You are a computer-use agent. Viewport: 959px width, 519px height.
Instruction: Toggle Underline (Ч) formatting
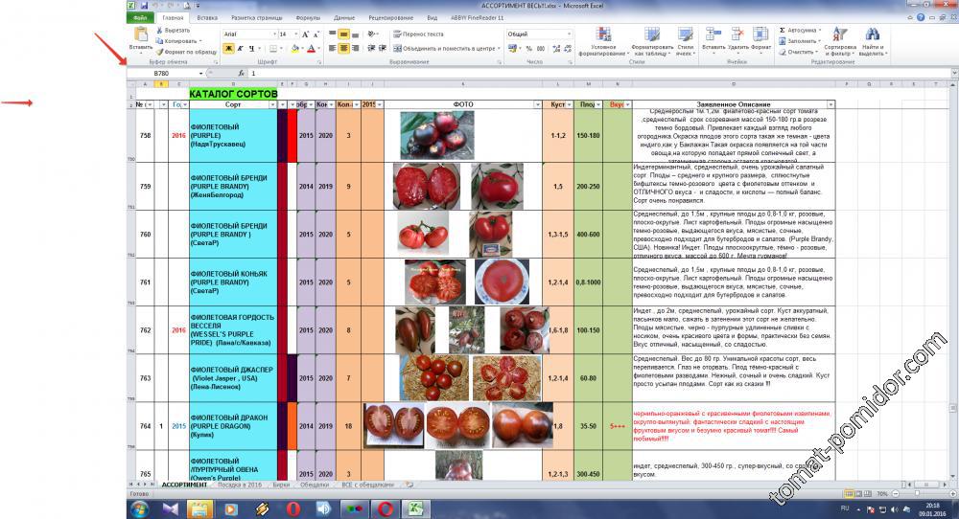coord(251,48)
